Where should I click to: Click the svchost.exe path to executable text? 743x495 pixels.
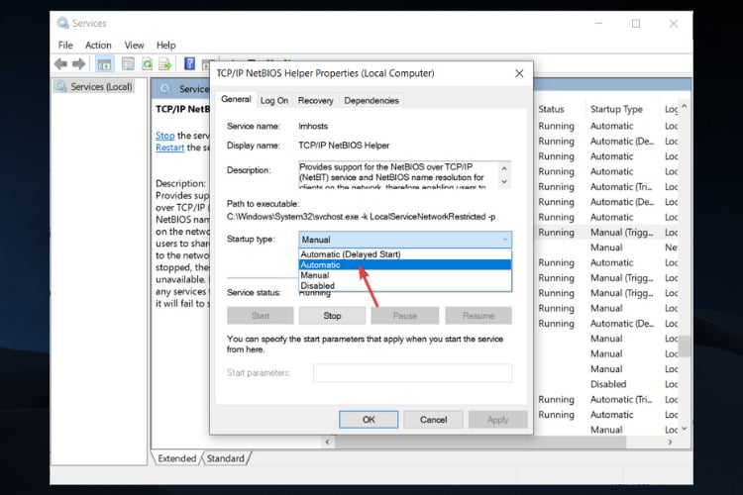[x=361, y=217]
